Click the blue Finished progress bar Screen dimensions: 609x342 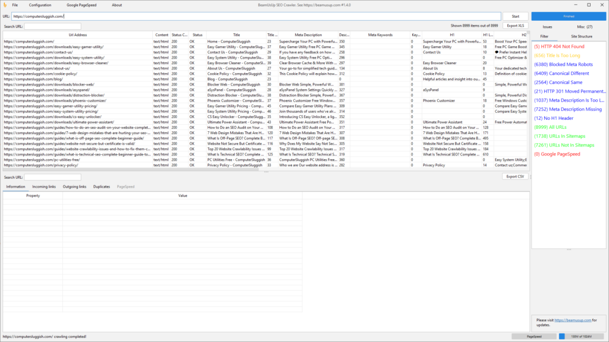pos(569,16)
